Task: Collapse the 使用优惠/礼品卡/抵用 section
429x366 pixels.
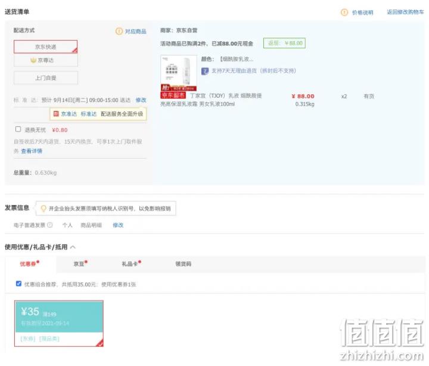Action: click(73, 247)
